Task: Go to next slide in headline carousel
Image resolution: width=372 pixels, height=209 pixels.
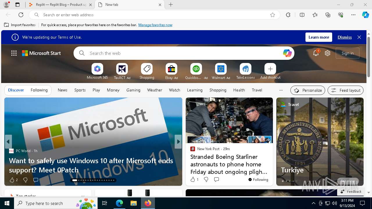Action: coord(178,142)
